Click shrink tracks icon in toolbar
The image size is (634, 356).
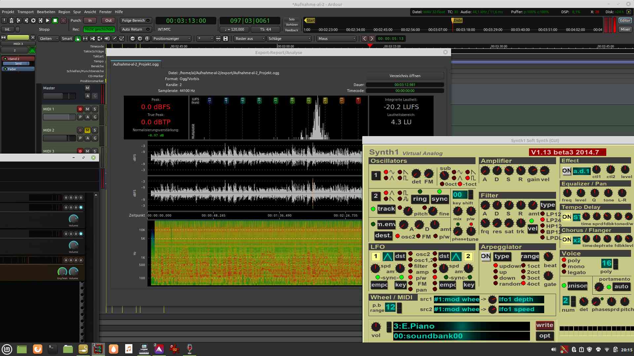coord(218,39)
